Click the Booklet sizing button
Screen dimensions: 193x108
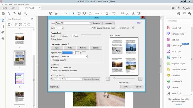coord(96,48)
